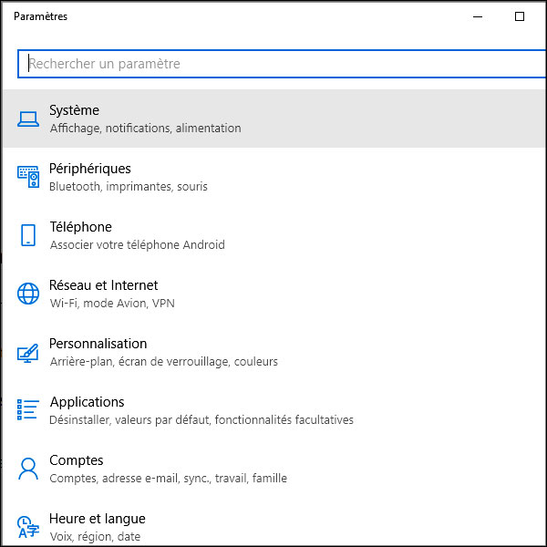Image resolution: width=547 pixels, height=547 pixels.
Task: Open the Téléphone settings title
Action: click(80, 227)
